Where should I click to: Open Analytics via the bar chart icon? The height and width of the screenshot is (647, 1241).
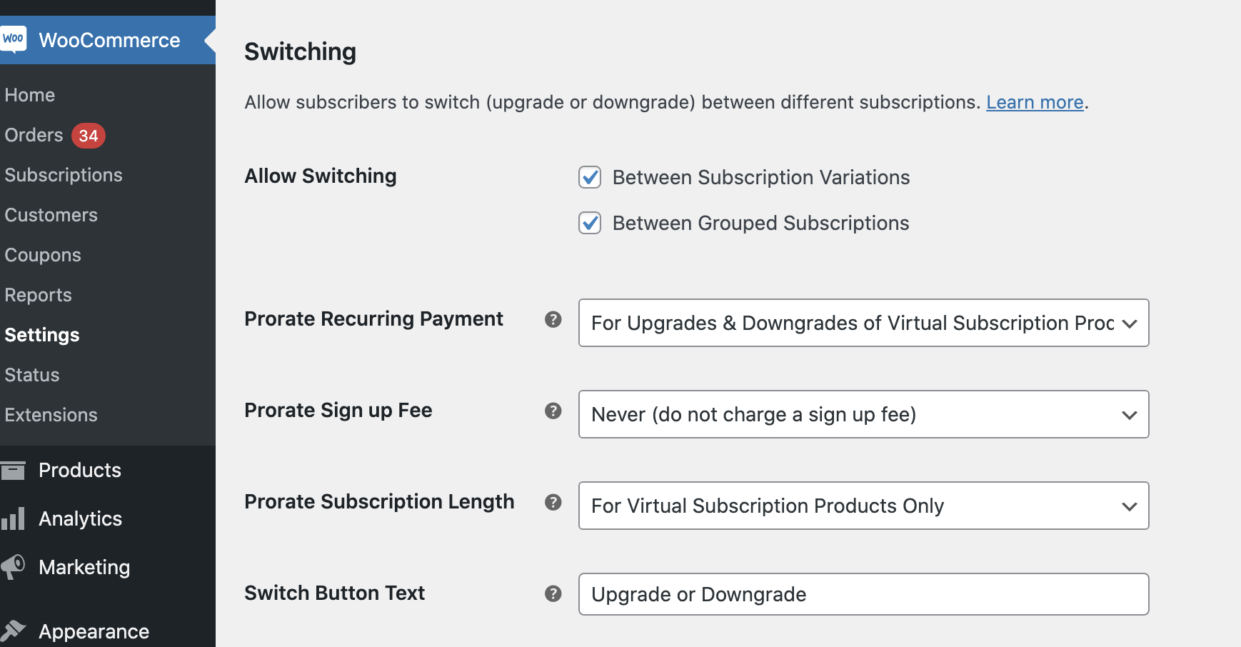(x=14, y=518)
